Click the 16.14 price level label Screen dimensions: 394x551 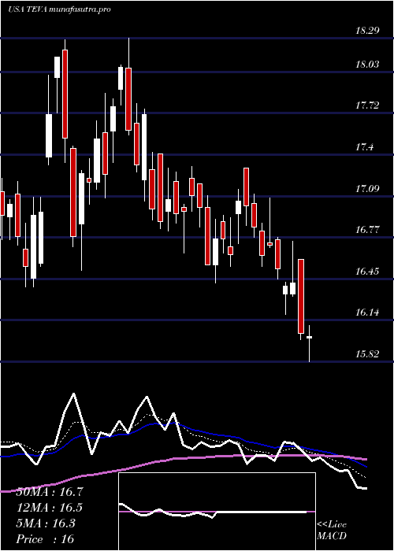pos(367,312)
